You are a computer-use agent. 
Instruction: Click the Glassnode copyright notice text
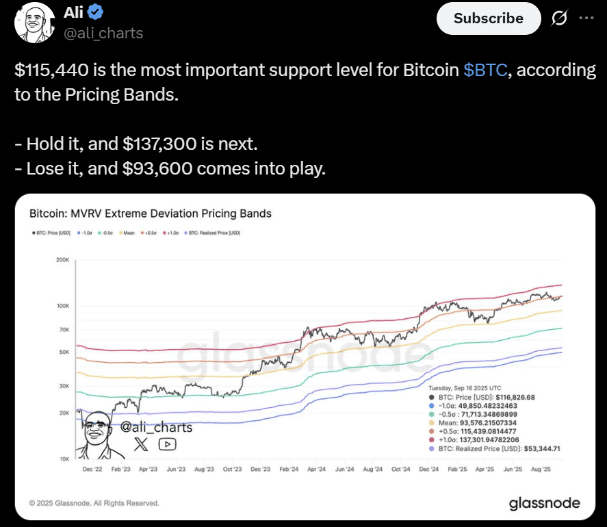(94, 503)
